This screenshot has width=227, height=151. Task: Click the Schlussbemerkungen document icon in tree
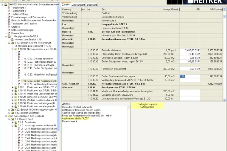(9, 30)
